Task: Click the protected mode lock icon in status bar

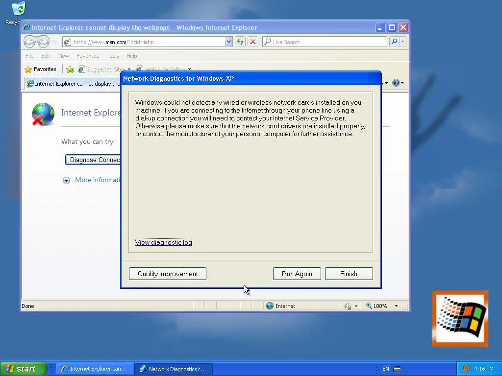Action: (348, 306)
